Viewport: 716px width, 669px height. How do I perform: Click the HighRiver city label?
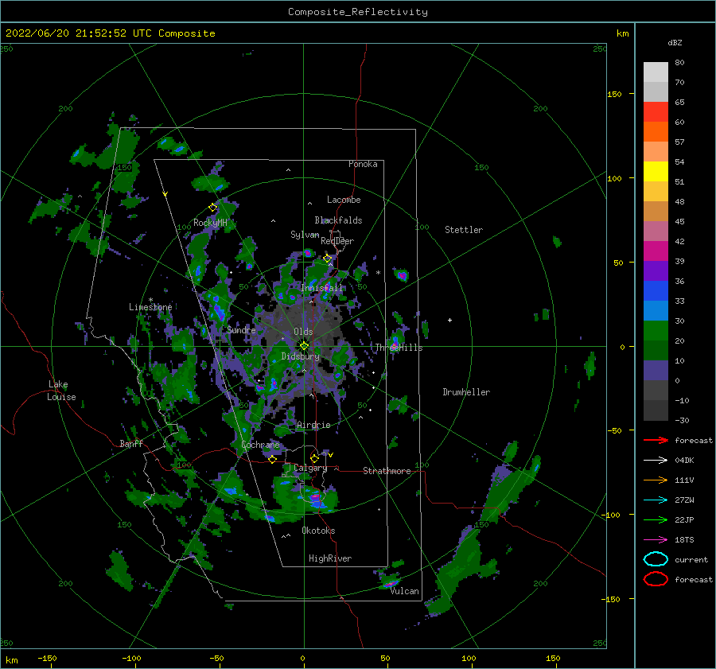330,558
